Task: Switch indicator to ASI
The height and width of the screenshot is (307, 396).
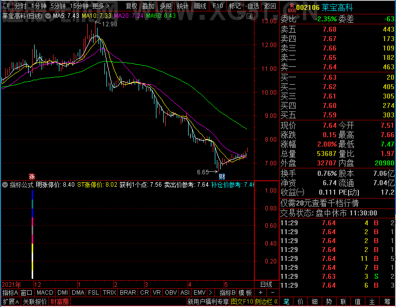Action: (x=185, y=293)
